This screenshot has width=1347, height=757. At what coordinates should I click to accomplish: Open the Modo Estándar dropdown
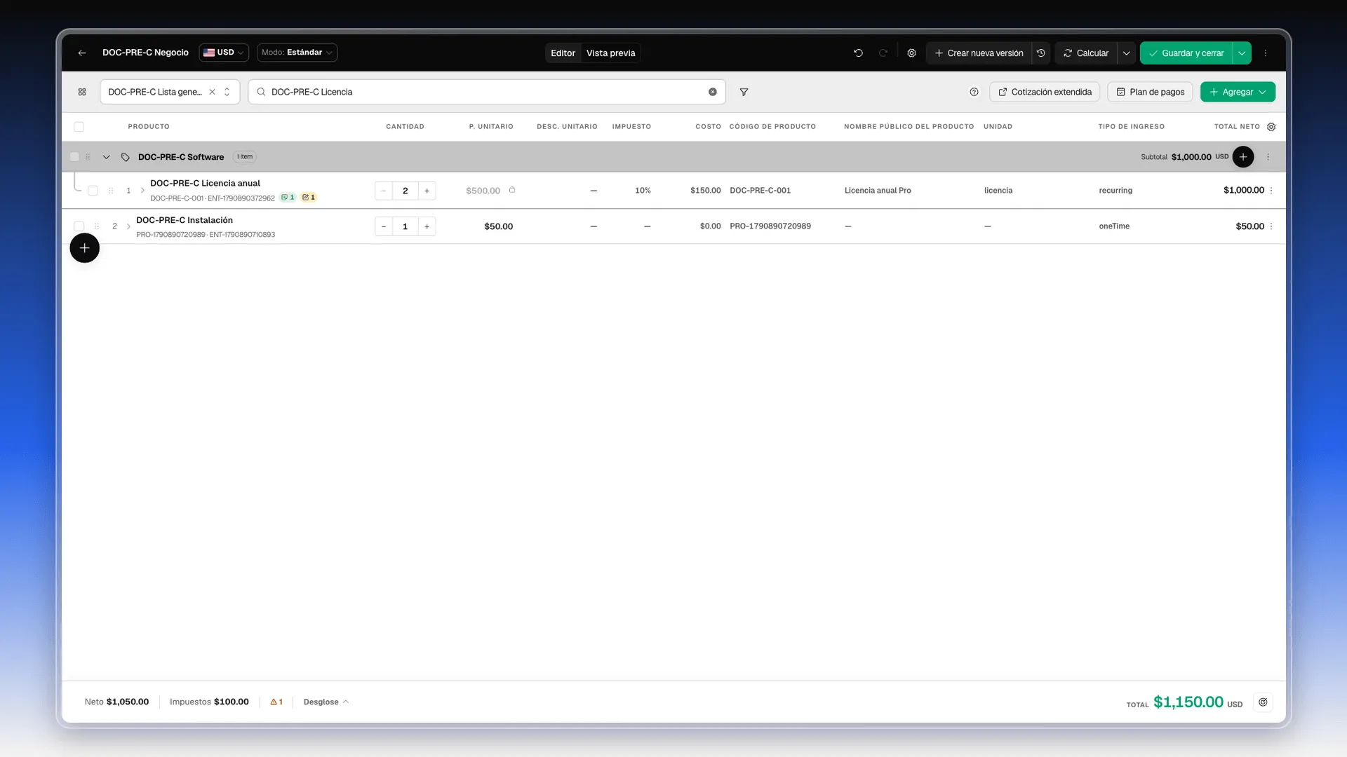coord(297,53)
